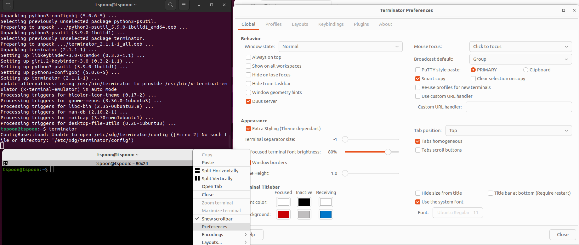Open the About tab

click(385, 24)
